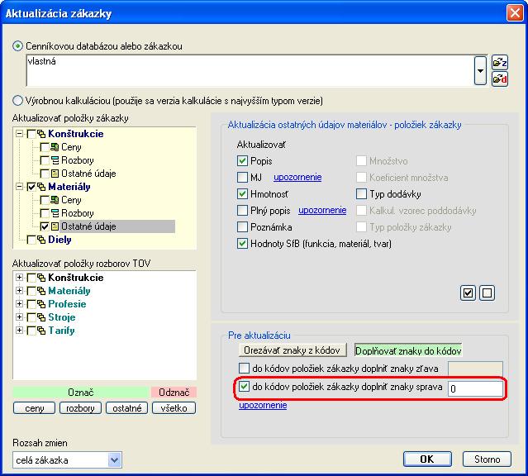Check the Diely checkbox

31,240
